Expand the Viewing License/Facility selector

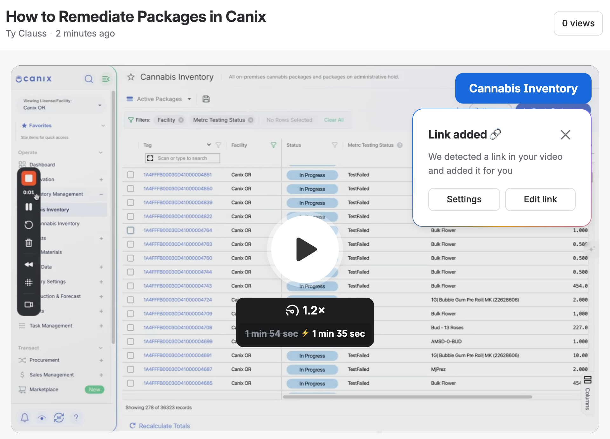coord(61,105)
